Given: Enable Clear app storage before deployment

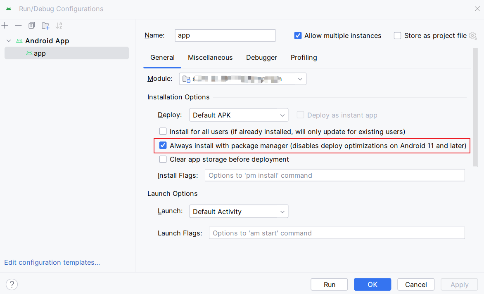Looking at the screenshot, I should coord(163,159).
